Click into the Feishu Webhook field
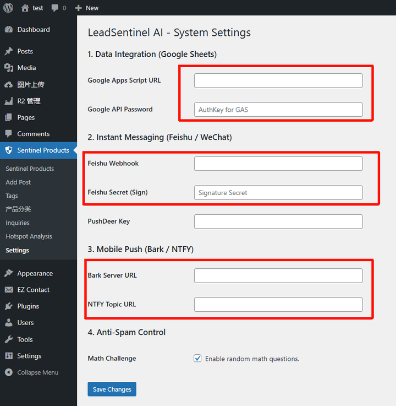 pos(278,164)
